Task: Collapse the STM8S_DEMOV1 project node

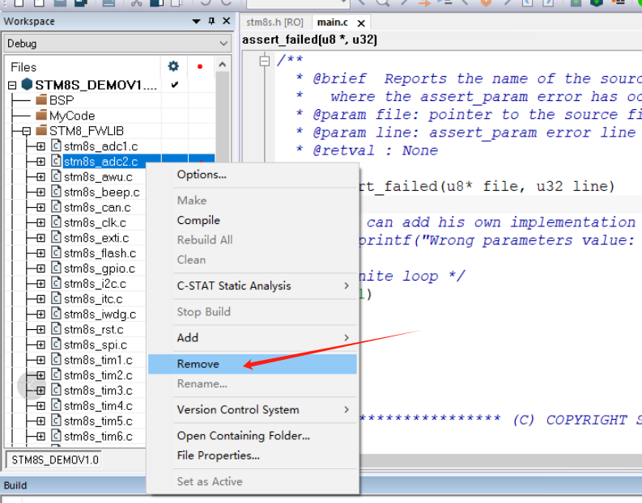Action: click(x=12, y=85)
